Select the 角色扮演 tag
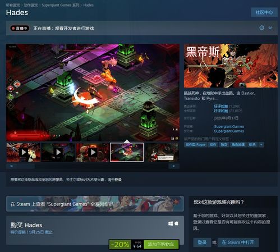Screen dimensions: 280x252 tap(238, 145)
